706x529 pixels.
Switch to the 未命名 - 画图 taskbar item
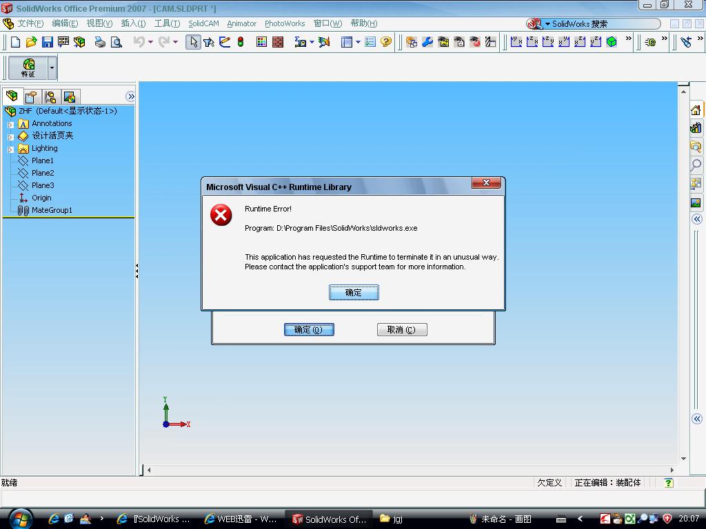coord(501,519)
